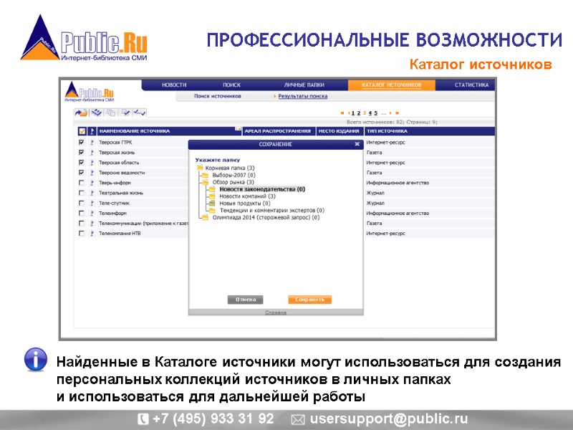The width and height of the screenshot is (573, 430).
Task: Click the flag icon for Телекомпания НТВ
Action: (92, 234)
